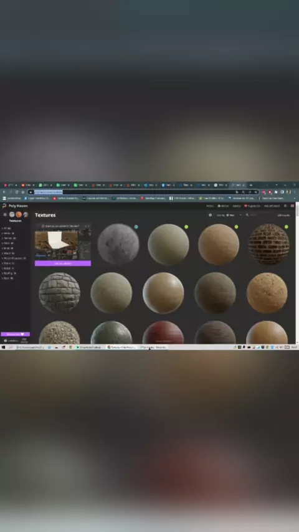Viewport: 299px width, 532px height.
Task: Open the Gallery menu link
Action: click(237, 206)
